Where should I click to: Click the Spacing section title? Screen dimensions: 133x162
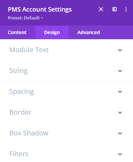pos(21,92)
